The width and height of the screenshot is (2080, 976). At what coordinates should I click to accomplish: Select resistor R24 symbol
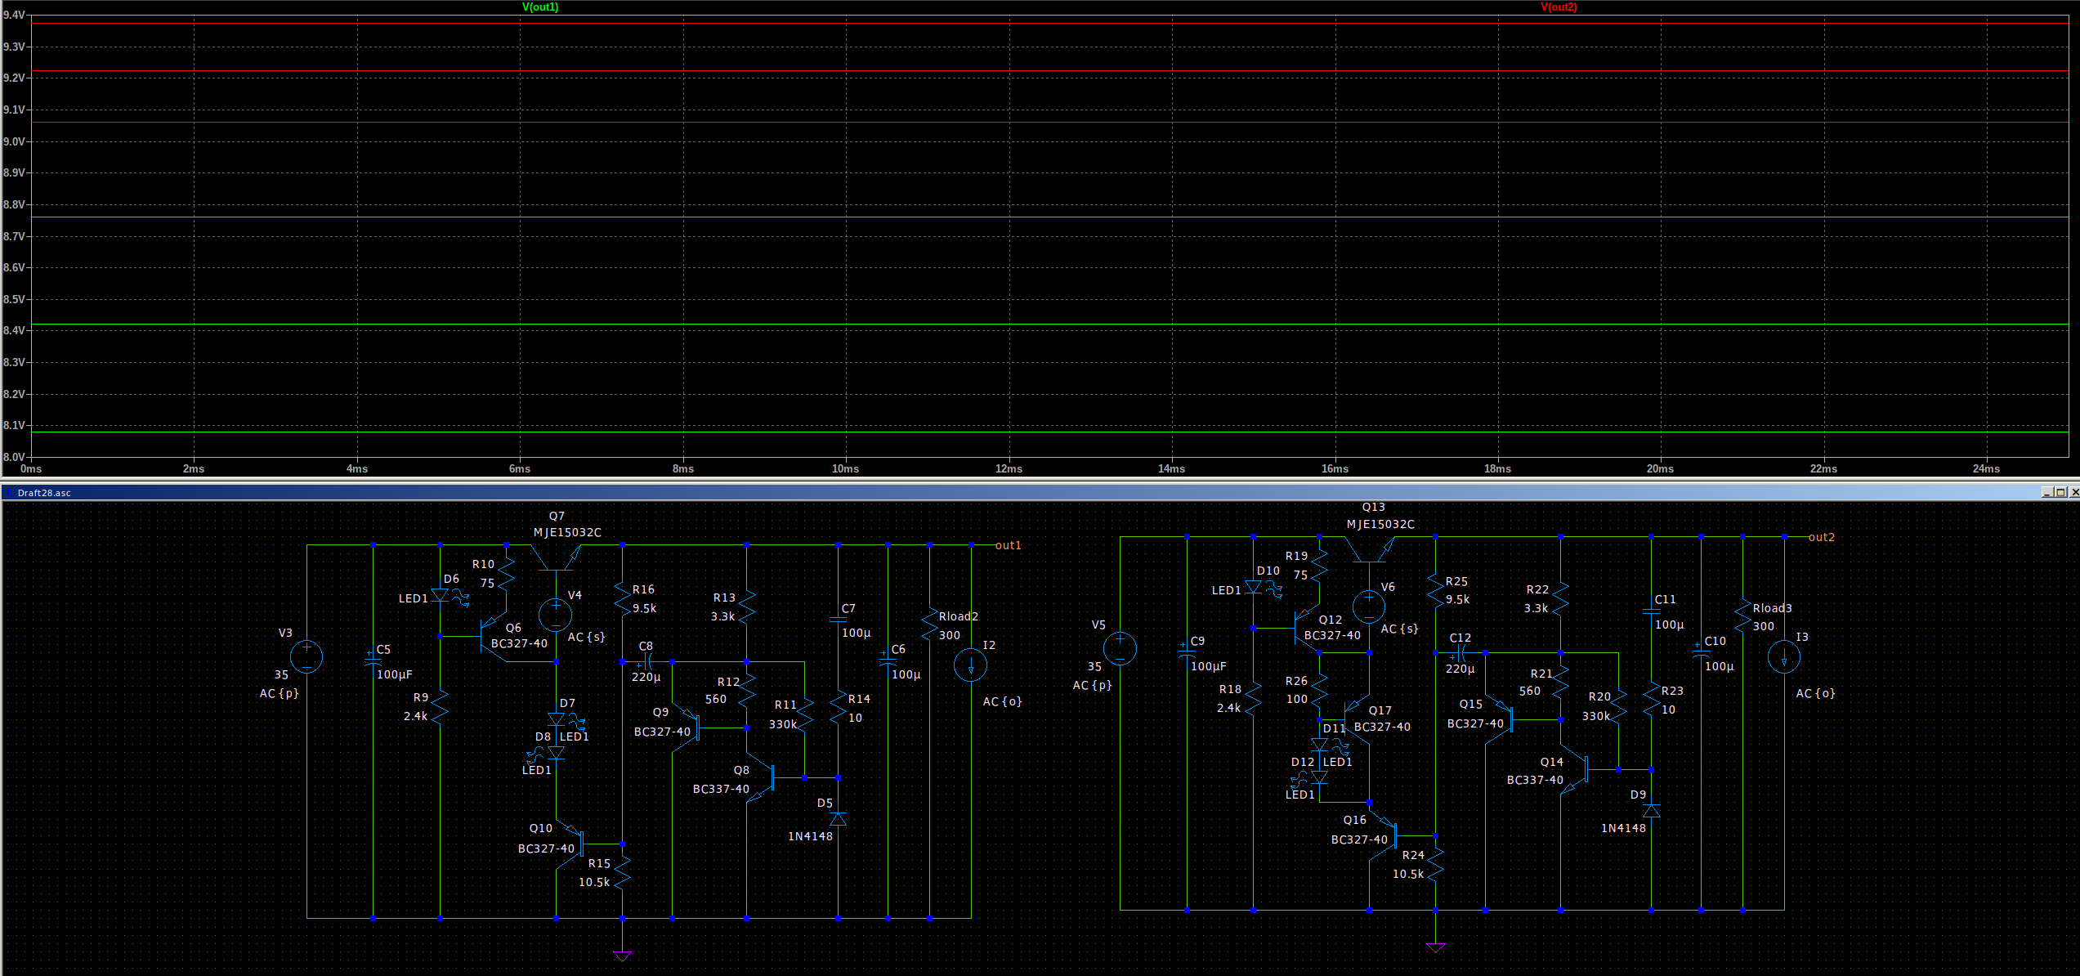pos(1435,864)
